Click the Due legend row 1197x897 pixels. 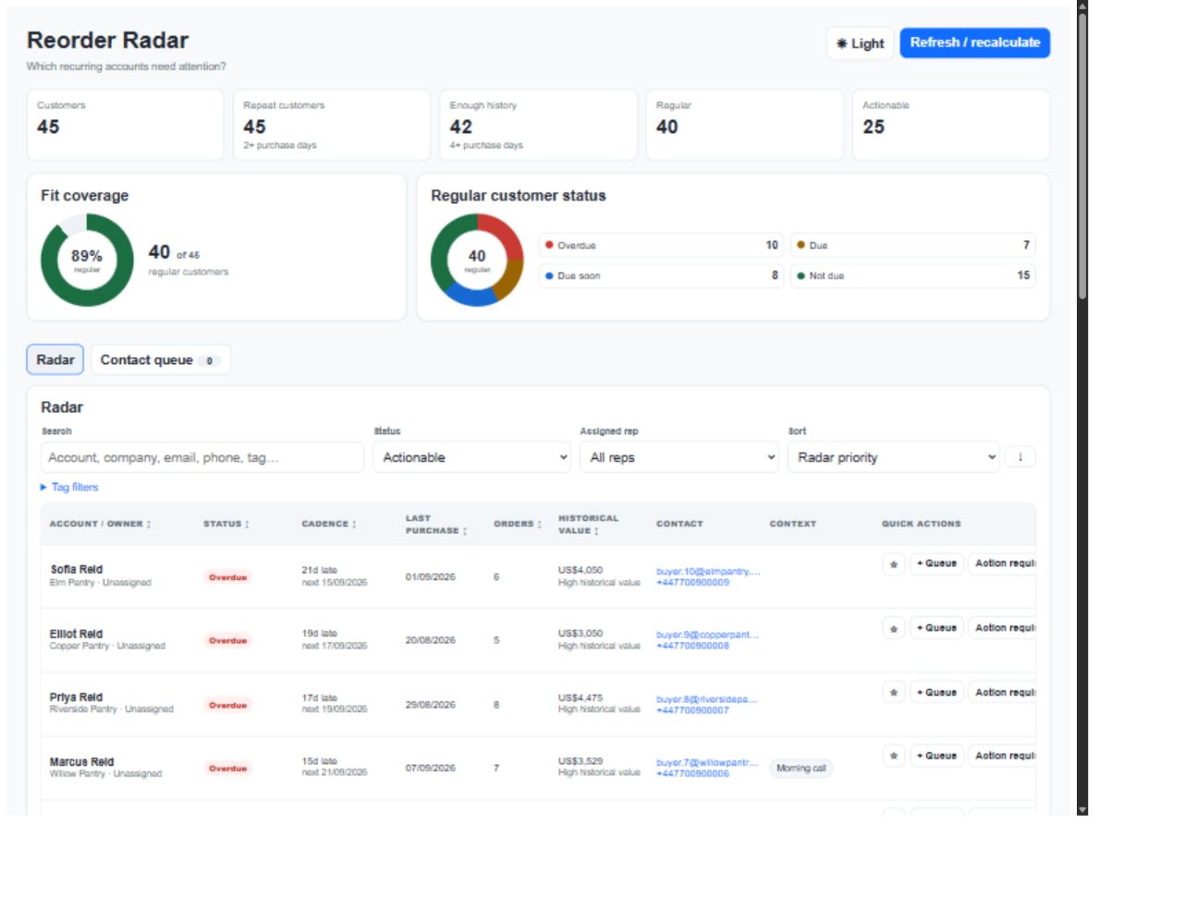pyautogui.click(x=913, y=245)
